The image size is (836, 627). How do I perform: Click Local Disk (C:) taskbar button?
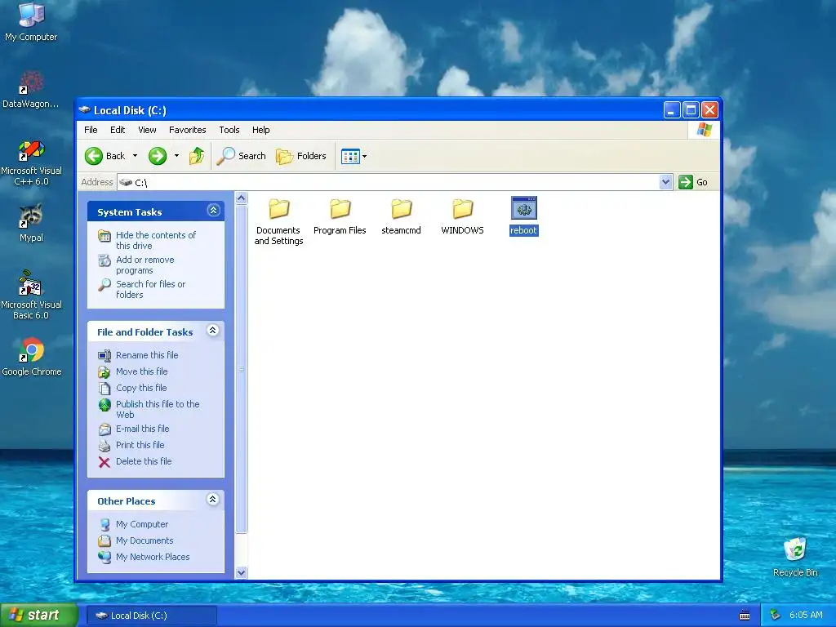[151, 616]
